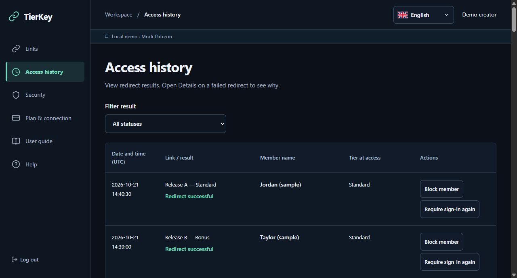
Task: Click the Access history clock icon
Action: [16, 72]
